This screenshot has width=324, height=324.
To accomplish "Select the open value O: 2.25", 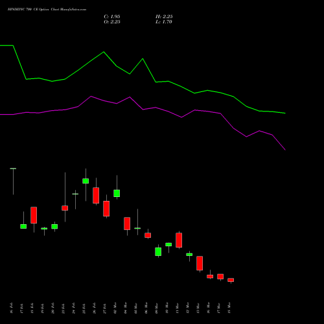I will pyautogui.click(x=112, y=22).
